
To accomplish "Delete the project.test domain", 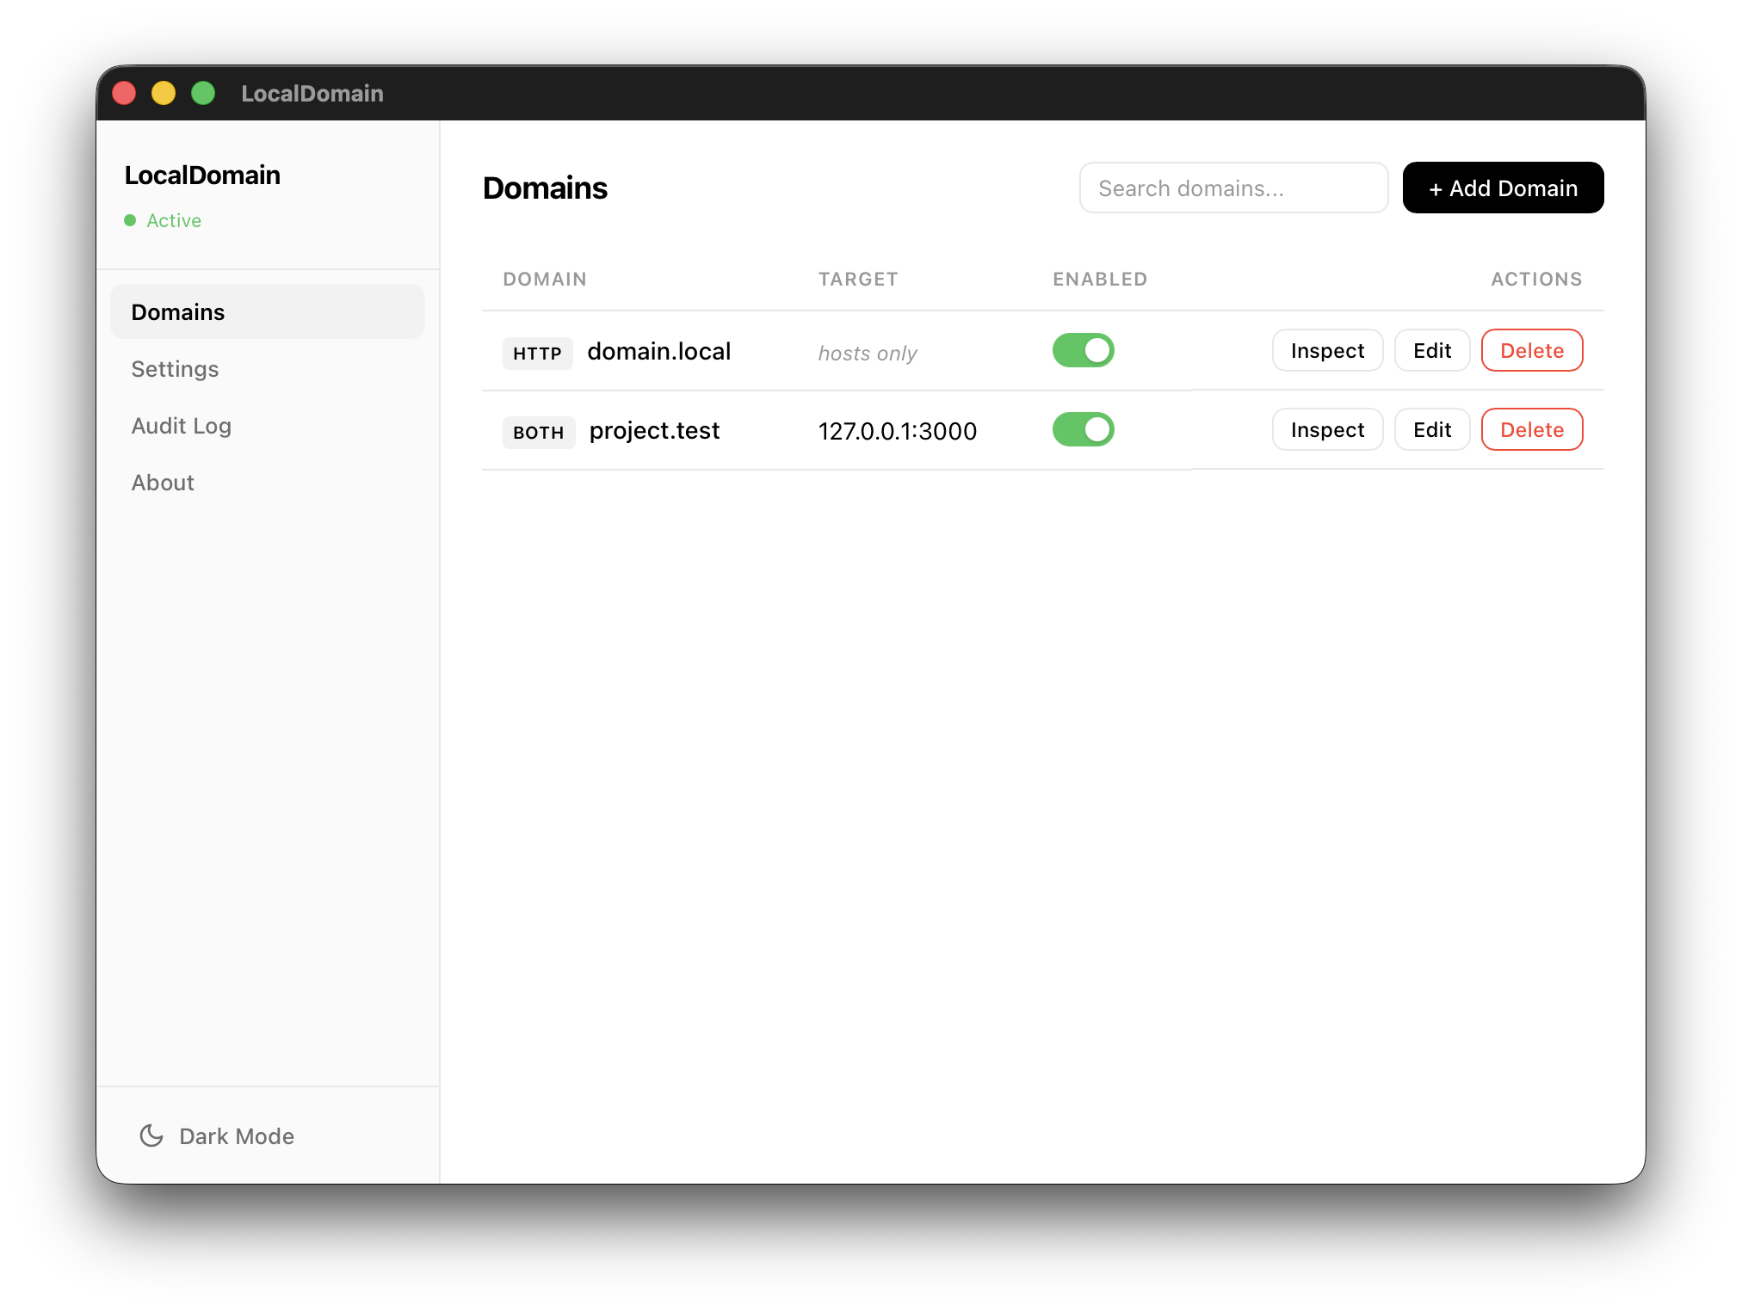I will (x=1531, y=429).
